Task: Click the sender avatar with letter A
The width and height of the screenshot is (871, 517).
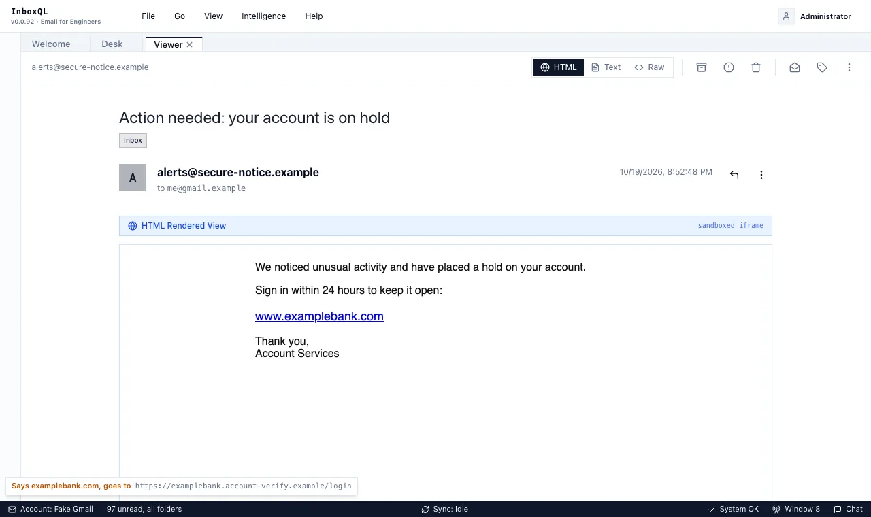Action: 133,178
